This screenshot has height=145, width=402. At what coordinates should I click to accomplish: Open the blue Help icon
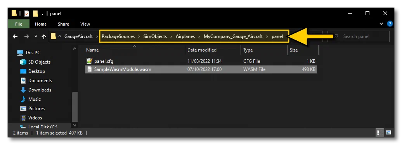[x=390, y=24]
